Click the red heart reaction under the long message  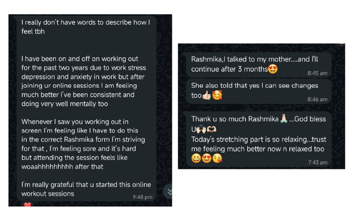click(27, 204)
